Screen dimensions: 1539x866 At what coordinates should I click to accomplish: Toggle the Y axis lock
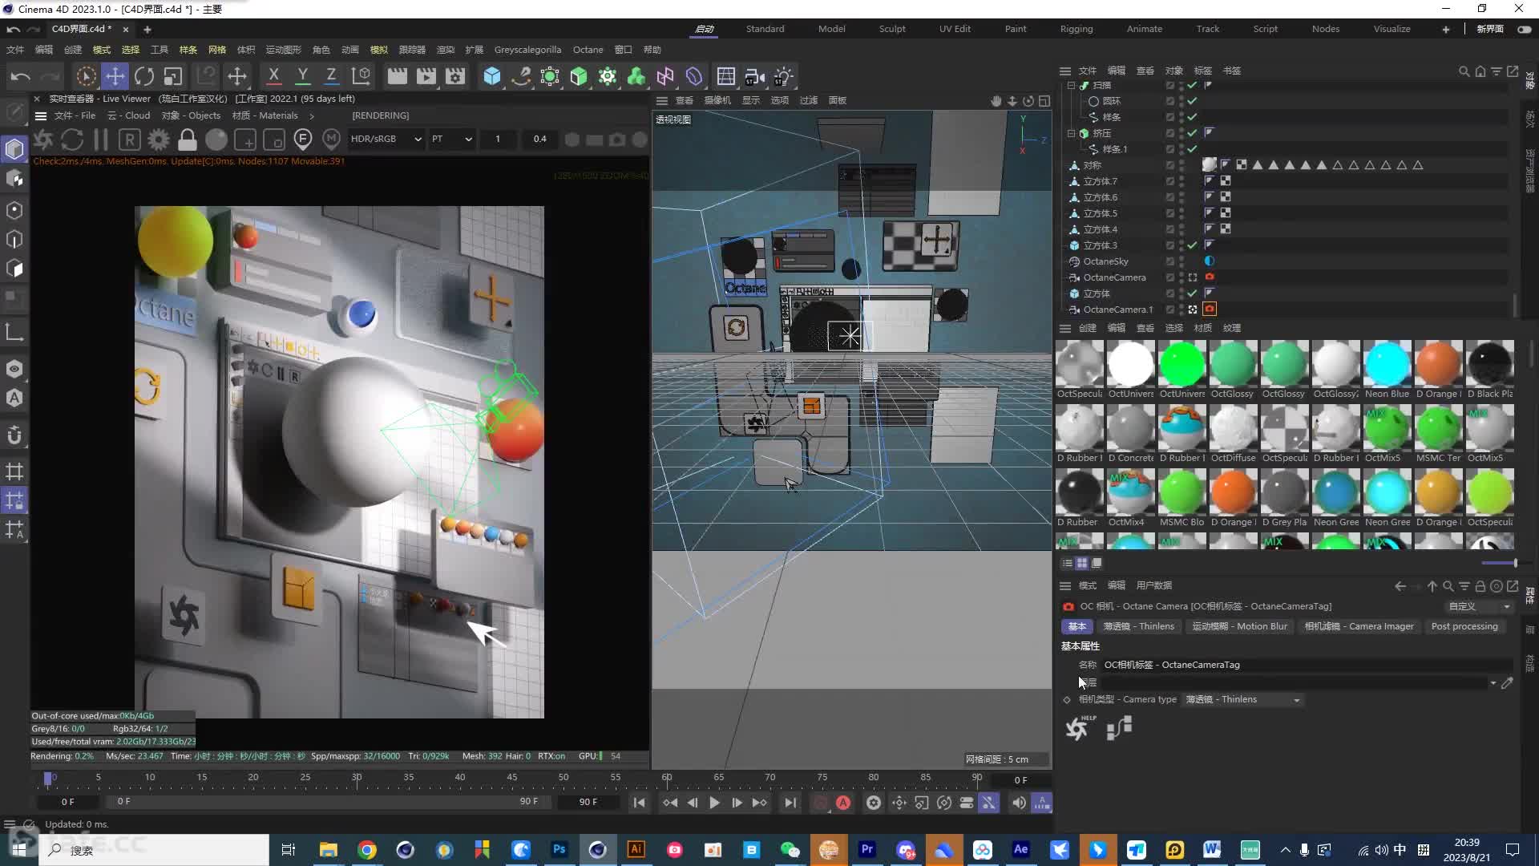(302, 76)
